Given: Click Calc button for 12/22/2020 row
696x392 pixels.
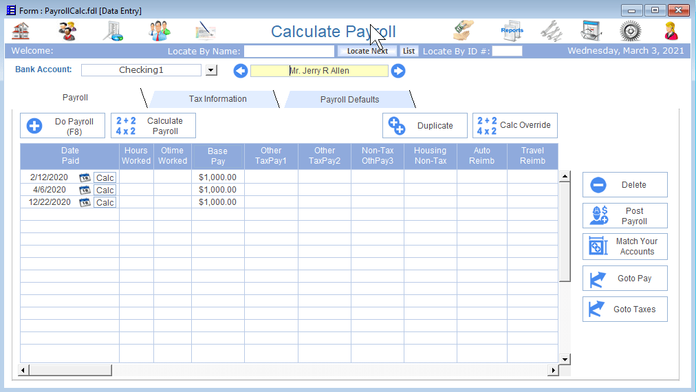Looking at the screenshot, I should coord(105,202).
